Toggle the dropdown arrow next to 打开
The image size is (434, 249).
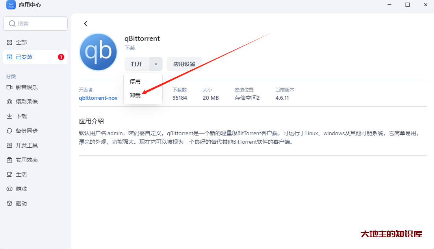click(x=156, y=64)
